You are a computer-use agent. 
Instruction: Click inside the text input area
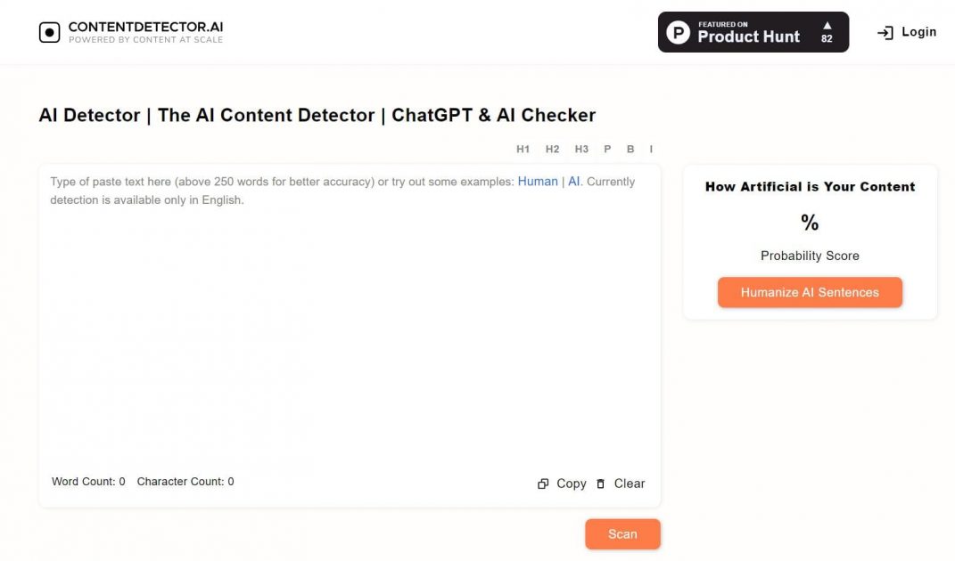click(x=348, y=321)
